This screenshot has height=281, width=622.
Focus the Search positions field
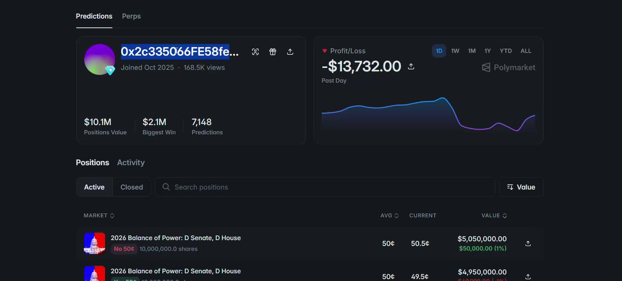[x=325, y=187]
